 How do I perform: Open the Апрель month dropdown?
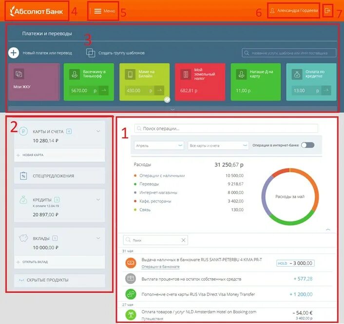click(x=159, y=145)
